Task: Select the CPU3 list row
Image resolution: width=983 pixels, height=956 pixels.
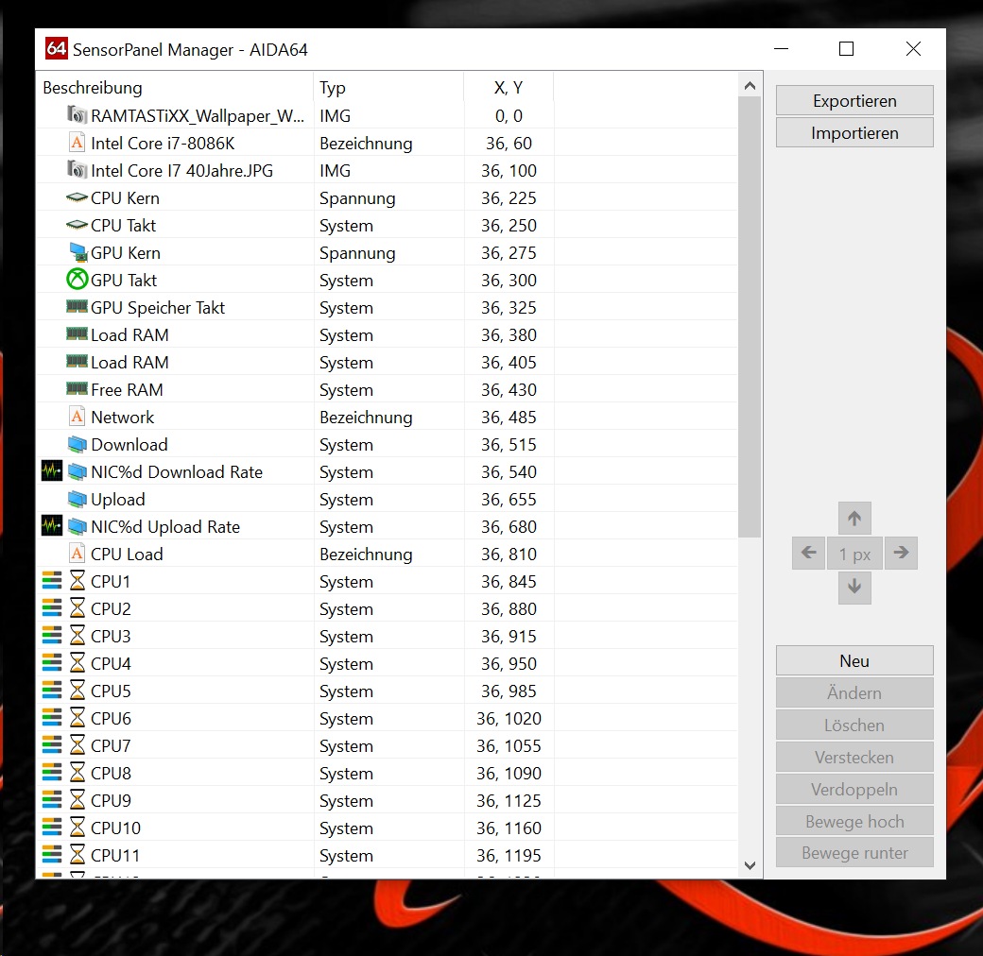Action: coord(387,636)
